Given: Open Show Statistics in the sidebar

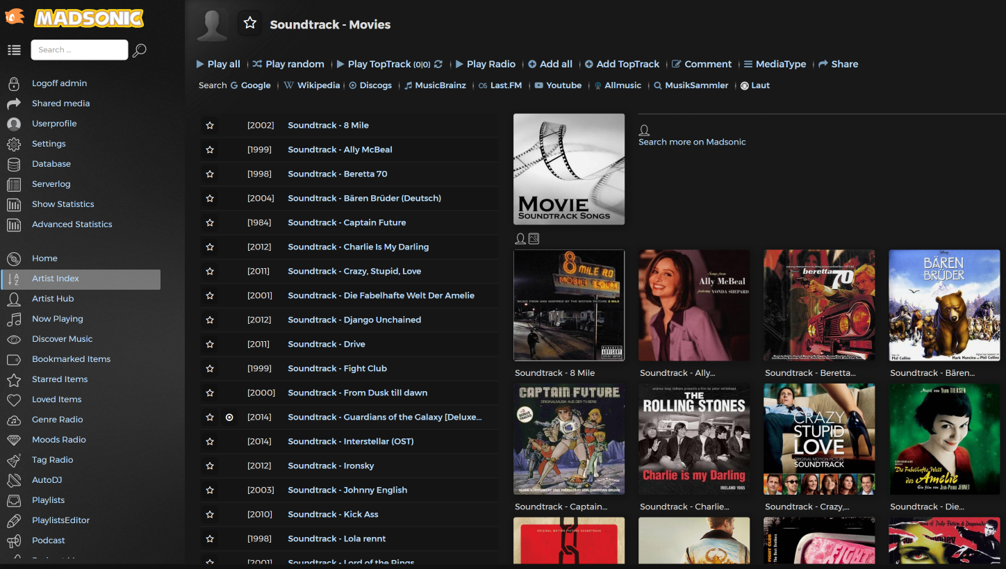Looking at the screenshot, I should (x=63, y=204).
